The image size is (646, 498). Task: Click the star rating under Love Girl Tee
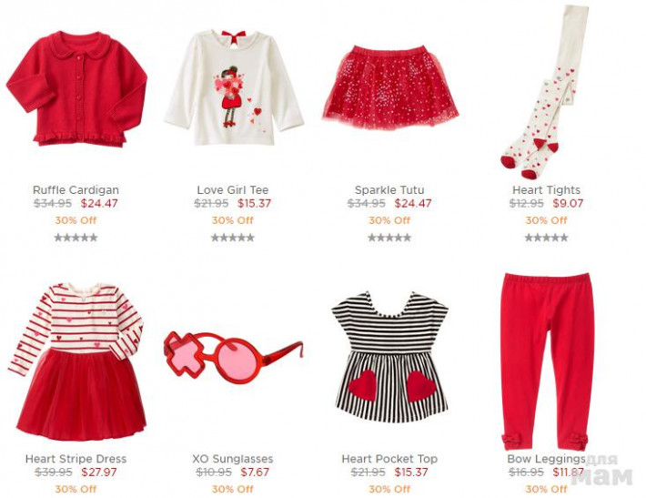coord(233,238)
